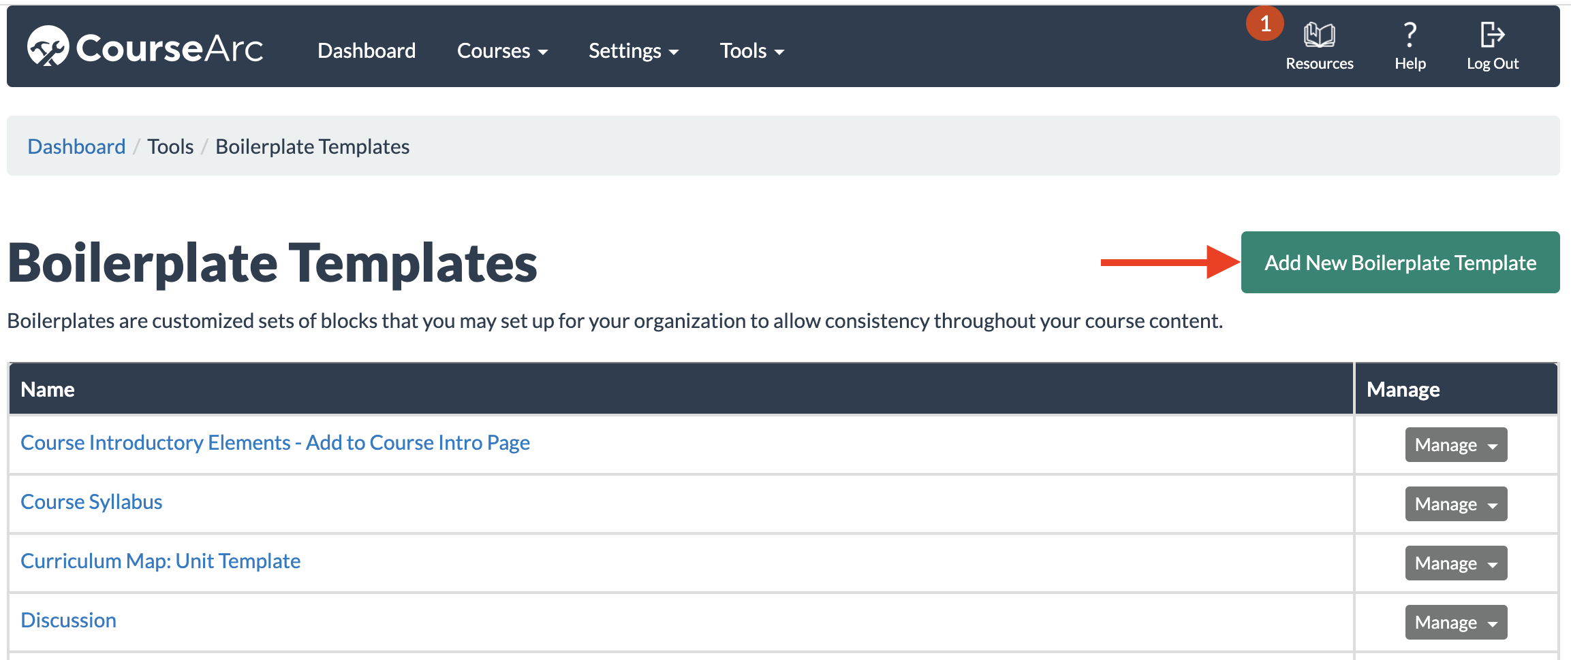Open the Resources book icon
The width and height of the screenshot is (1571, 660).
1319,35
